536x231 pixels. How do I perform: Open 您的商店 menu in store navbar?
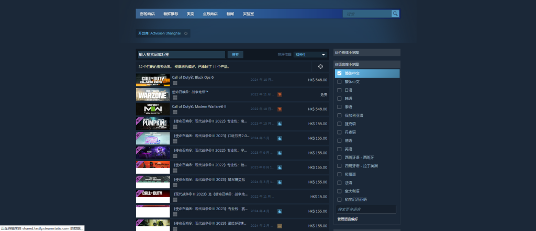pyautogui.click(x=147, y=14)
